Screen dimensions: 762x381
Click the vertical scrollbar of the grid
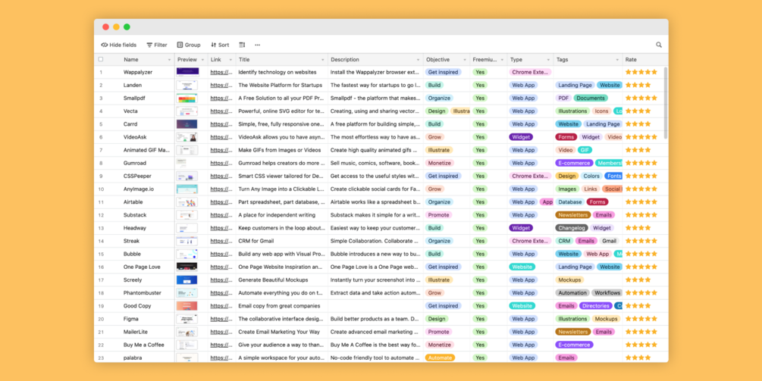[x=665, y=103]
